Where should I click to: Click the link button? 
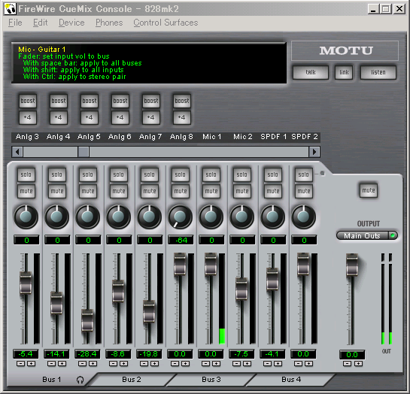click(344, 72)
